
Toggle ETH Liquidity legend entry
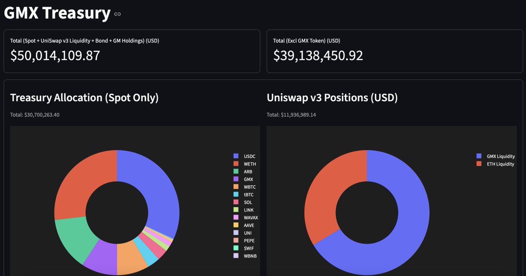[495, 164]
